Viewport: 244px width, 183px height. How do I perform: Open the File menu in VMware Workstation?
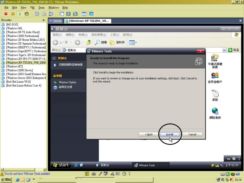[x=6, y=8]
